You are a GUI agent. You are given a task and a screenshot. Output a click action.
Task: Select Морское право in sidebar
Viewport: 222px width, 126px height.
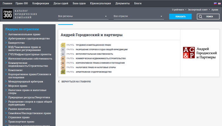click(x=18, y=86)
